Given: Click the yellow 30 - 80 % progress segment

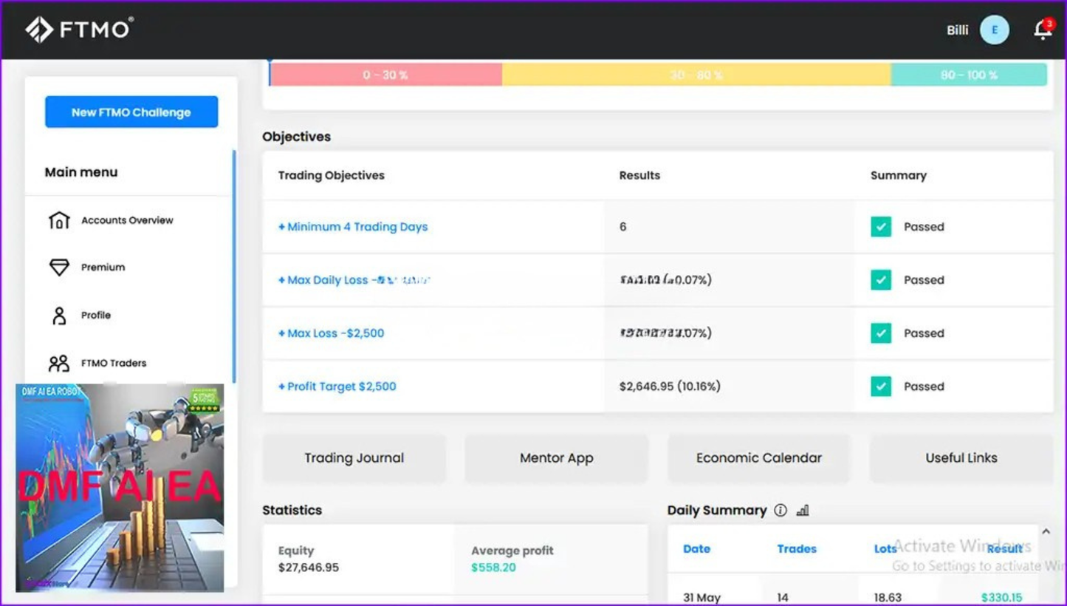Looking at the screenshot, I should click(696, 75).
